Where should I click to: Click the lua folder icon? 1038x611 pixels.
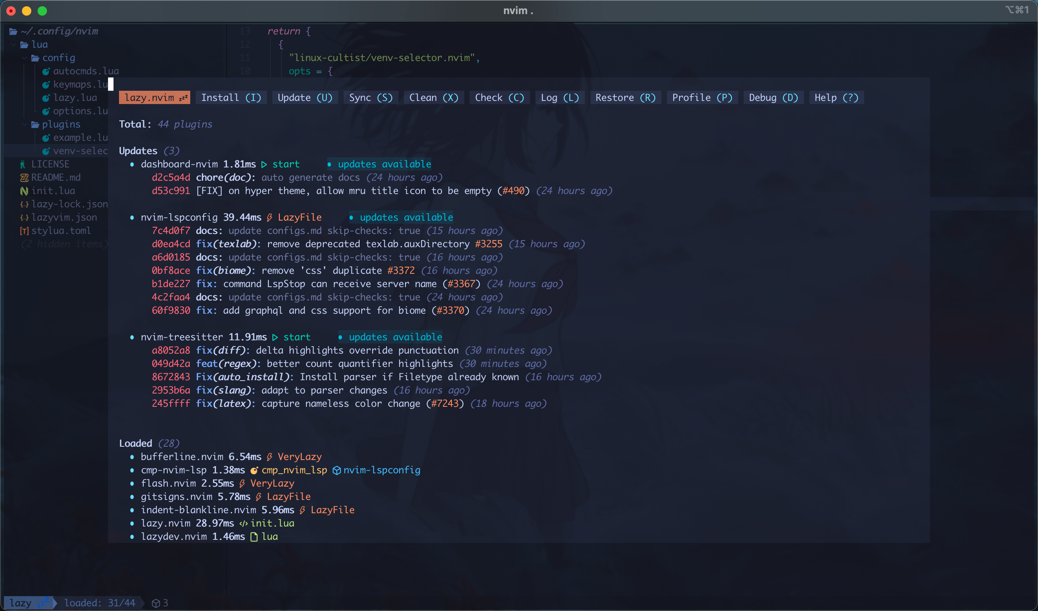click(x=24, y=45)
